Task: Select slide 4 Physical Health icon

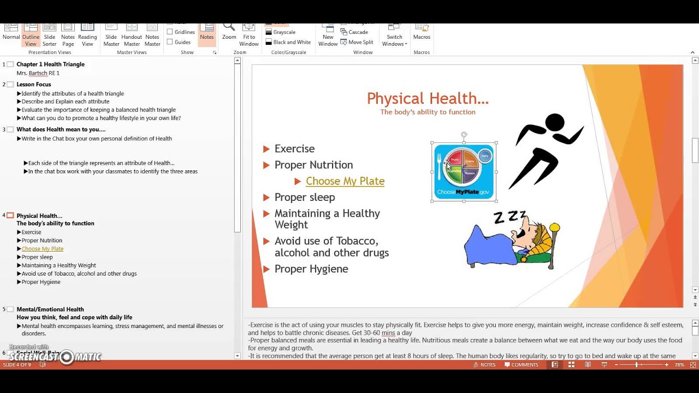Action: point(10,216)
